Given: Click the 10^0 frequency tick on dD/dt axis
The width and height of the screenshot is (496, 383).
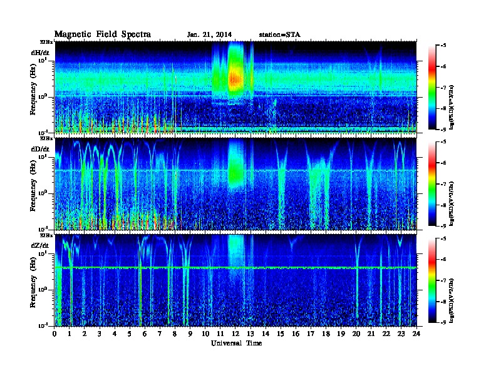Looking at the screenshot, I should 42,193.
